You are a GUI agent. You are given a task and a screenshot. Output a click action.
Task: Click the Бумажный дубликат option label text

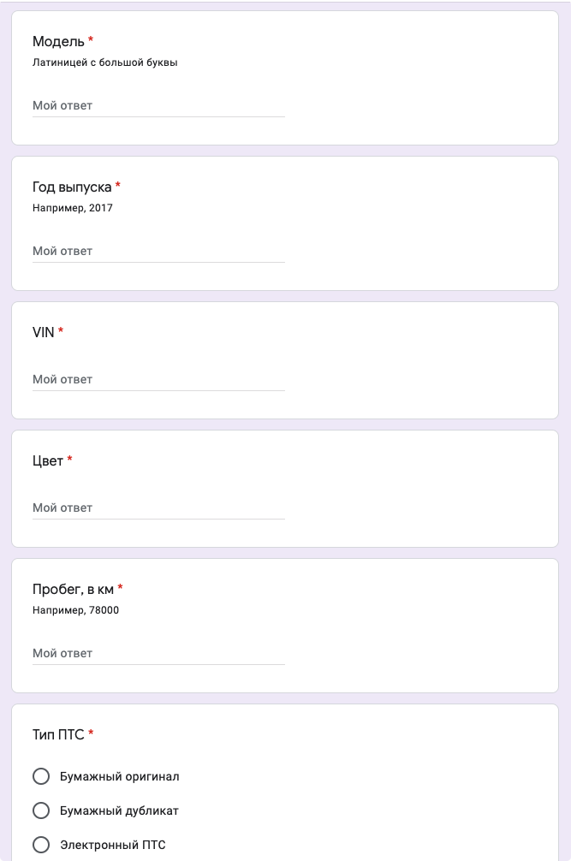(x=119, y=811)
